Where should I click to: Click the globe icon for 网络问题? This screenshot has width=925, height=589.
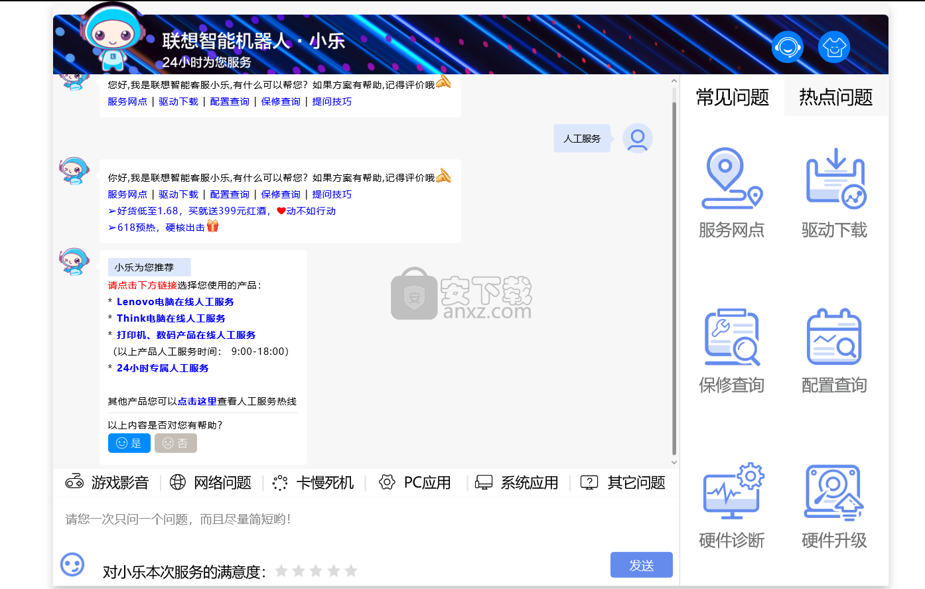pos(178,482)
